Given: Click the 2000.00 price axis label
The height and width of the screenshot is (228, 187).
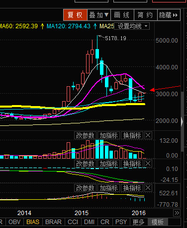Looking at the screenshot, I should [x=167, y=121].
